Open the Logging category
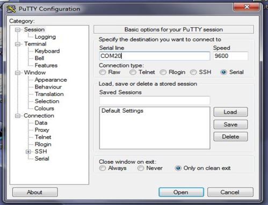 45,36
